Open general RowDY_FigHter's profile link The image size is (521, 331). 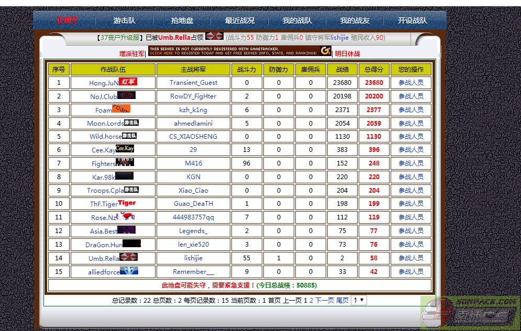pyautogui.click(x=193, y=96)
